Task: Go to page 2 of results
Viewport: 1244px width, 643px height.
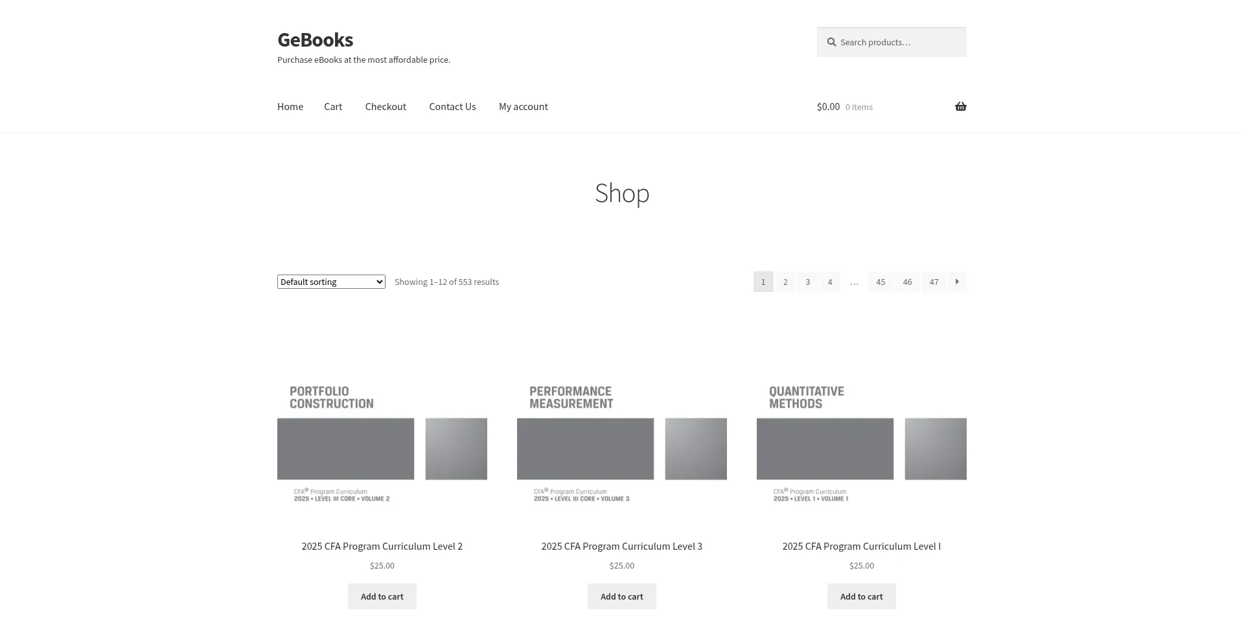Action: [x=785, y=282]
